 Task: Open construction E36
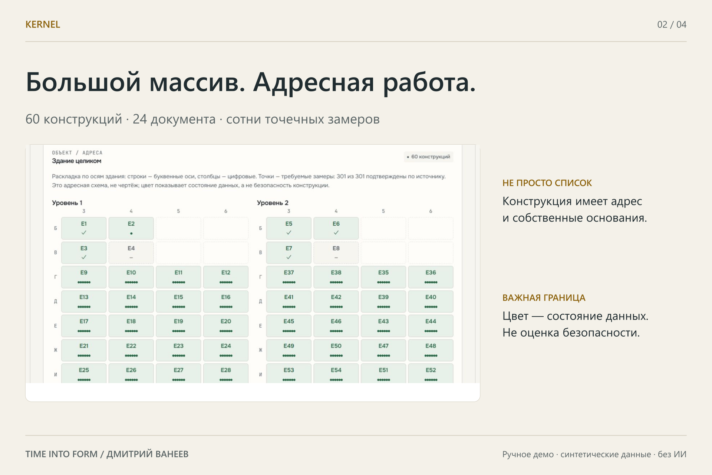[431, 277]
